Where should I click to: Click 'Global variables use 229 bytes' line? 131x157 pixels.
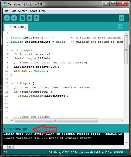(x=48, y=138)
